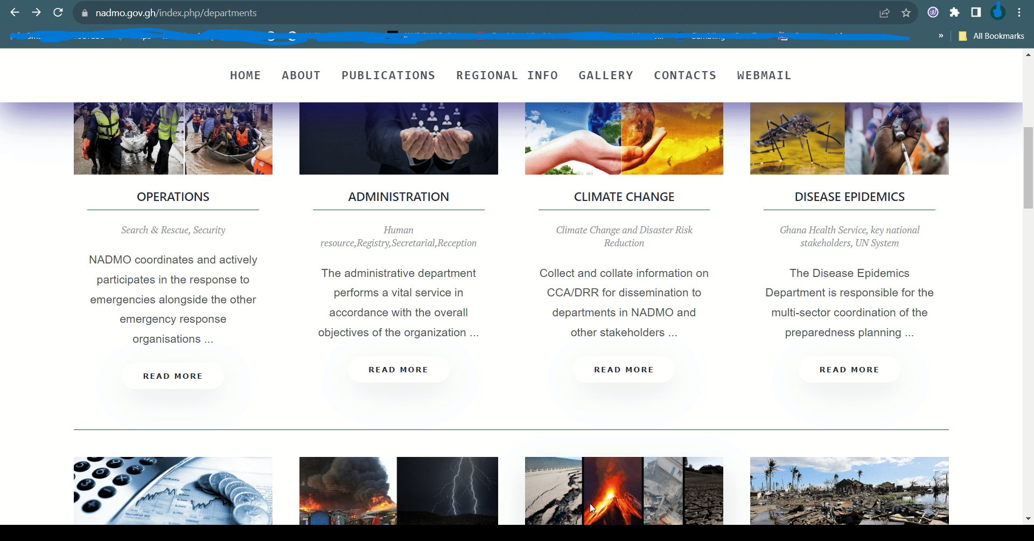Screen dimensions: 1034x541
Task: Go to the HOME menu item
Action: pos(245,75)
